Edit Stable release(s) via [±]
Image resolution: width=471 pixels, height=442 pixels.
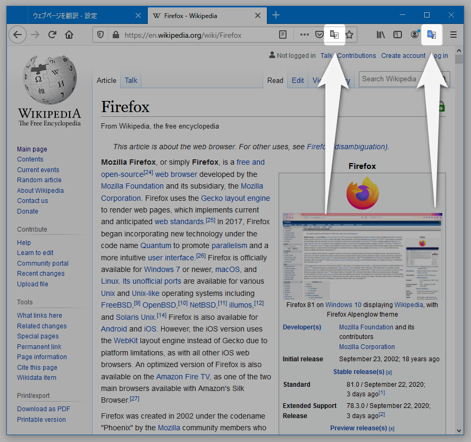pos(389,372)
